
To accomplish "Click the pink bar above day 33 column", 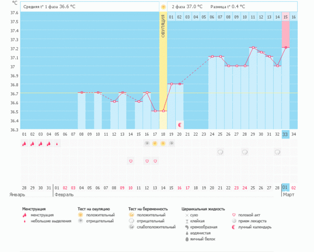I will [285, 34].
